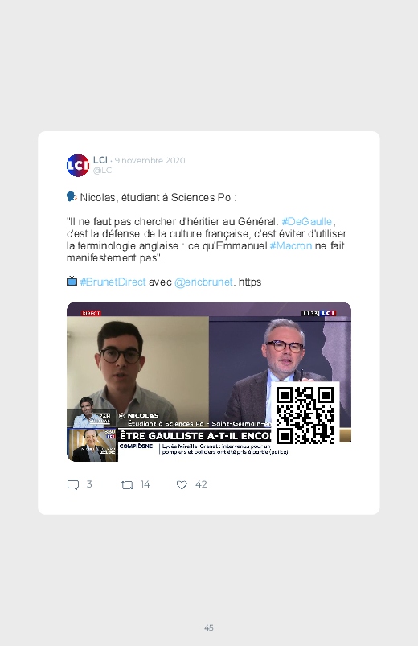The image size is (418, 646).
Task: Click the 9 novembre 2020 date
Action: pyautogui.click(x=150, y=160)
